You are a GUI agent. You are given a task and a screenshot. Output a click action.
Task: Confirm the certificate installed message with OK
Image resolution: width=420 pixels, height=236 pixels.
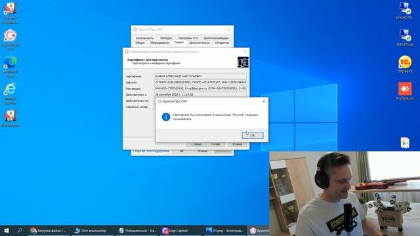252,136
